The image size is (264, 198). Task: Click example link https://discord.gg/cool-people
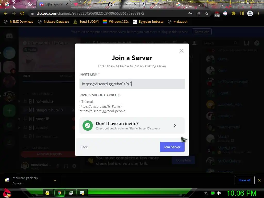pyautogui.click(x=102, y=111)
